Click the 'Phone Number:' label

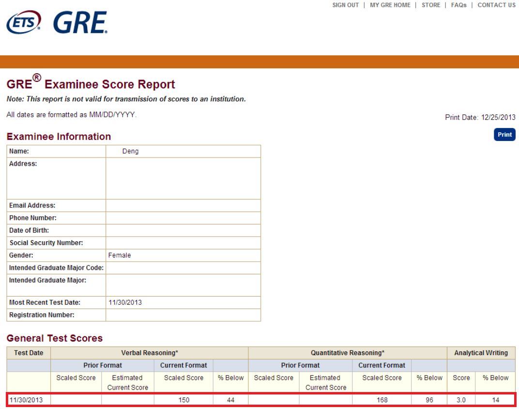coord(33,218)
